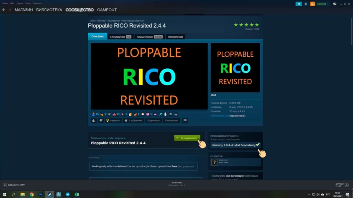The width and height of the screenshot is (353, 198).
Task: Click the page vertical scrollbar
Action: pos(351,31)
